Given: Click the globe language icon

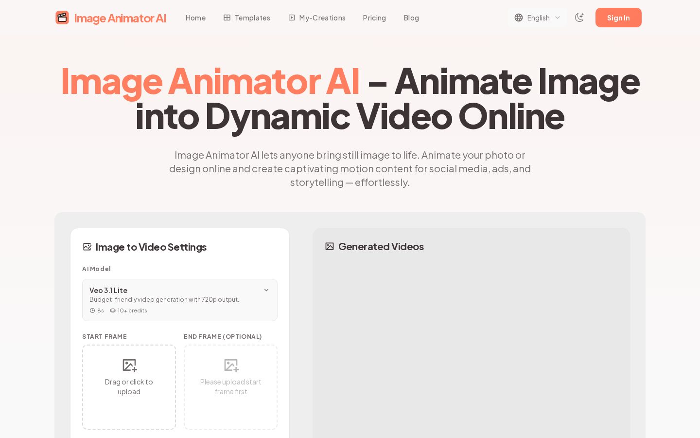Looking at the screenshot, I should [x=519, y=18].
